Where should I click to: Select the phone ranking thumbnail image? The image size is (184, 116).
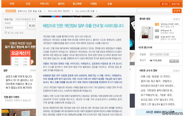(146, 33)
